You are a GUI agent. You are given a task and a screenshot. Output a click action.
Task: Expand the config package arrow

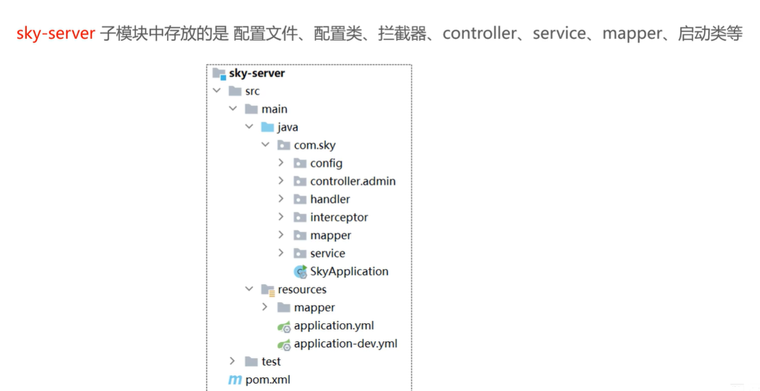pyautogui.click(x=281, y=163)
